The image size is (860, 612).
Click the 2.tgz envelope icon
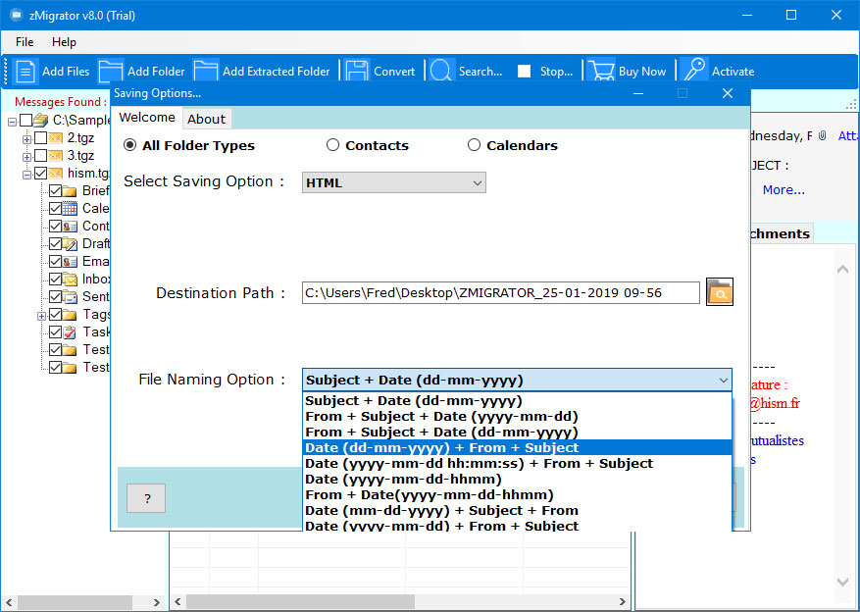(55, 137)
